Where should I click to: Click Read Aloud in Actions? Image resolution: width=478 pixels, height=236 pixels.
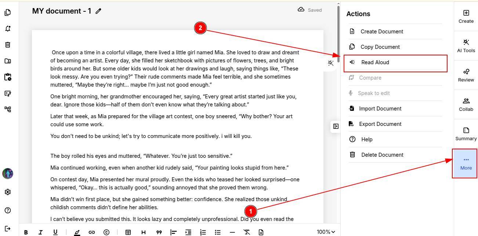coord(375,62)
